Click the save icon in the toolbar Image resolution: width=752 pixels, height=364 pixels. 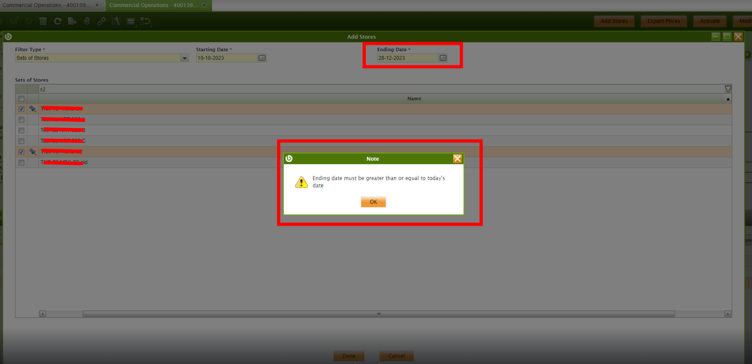pos(14,21)
